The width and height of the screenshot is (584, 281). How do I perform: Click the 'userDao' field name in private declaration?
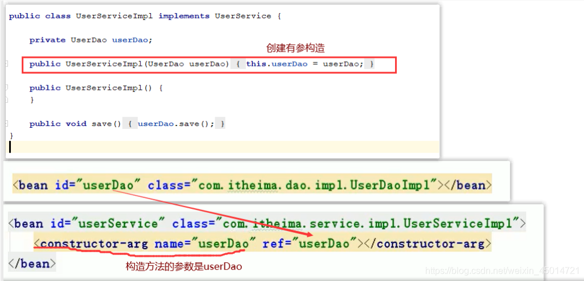coord(130,40)
